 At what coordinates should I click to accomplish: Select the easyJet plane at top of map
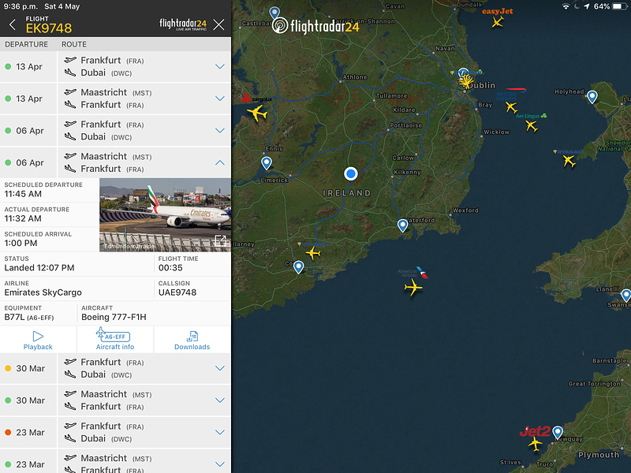point(497,21)
